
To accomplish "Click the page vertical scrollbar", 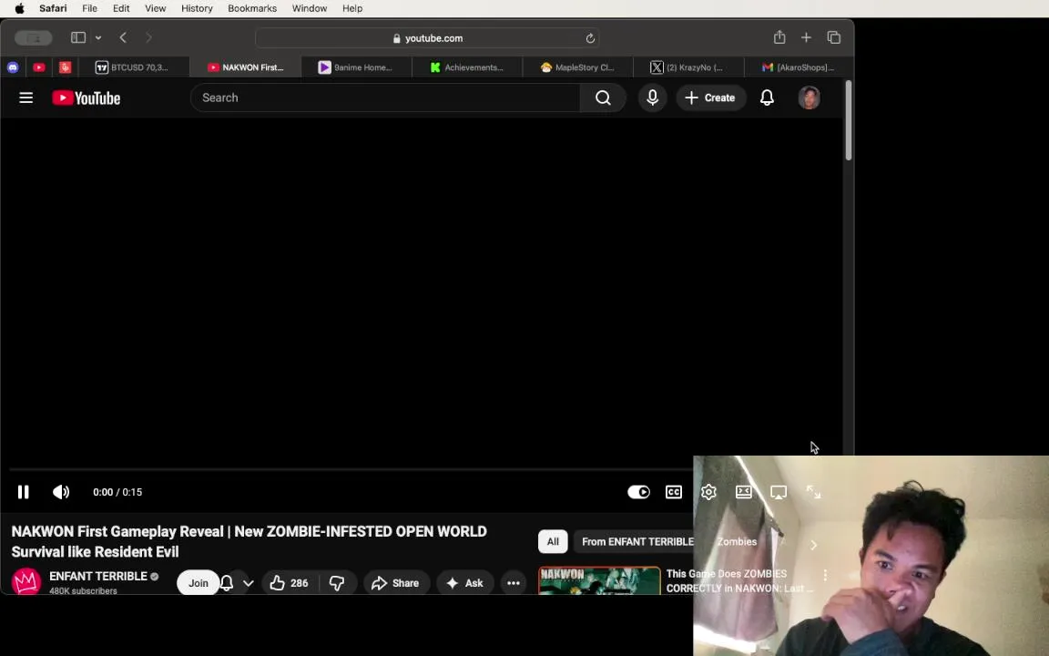I will pos(849,120).
